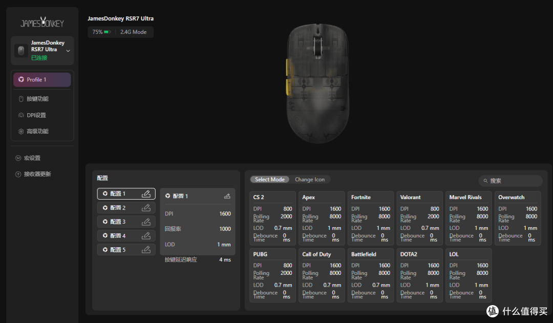The width and height of the screenshot is (553, 323).
Task: Choose the Battlefield preset card
Action: (x=371, y=275)
